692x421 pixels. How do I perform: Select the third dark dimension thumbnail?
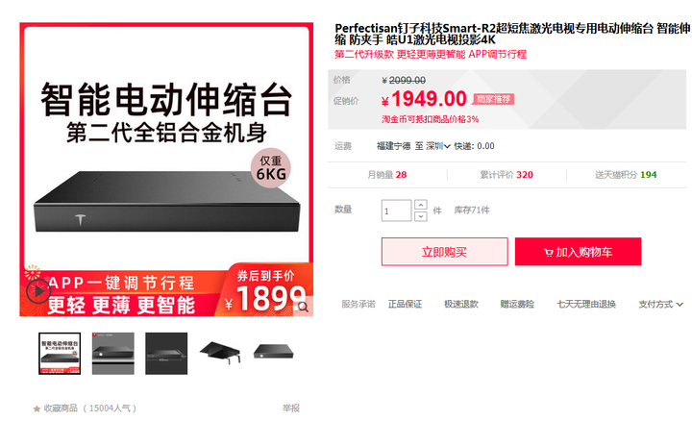click(x=166, y=354)
